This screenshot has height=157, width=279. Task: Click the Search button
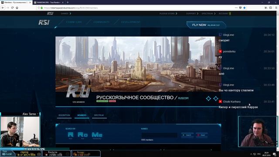[187, 135]
